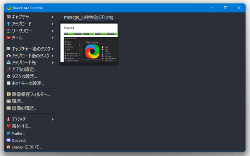The width and height of the screenshot is (250, 156).
Task: Open the キャプチャー後のタスク menu
Action: pyautogui.click(x=30, y=49)
